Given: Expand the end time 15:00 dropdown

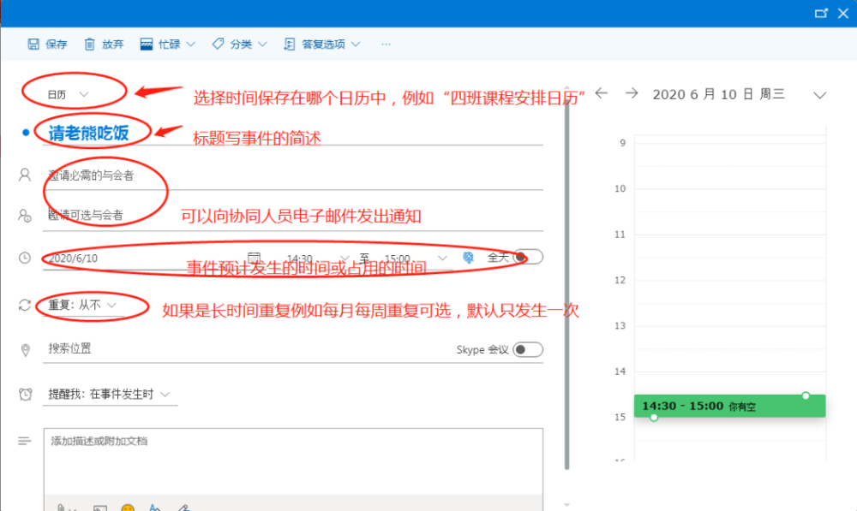Looking at the screenshot, I should [x=442, y=258].
